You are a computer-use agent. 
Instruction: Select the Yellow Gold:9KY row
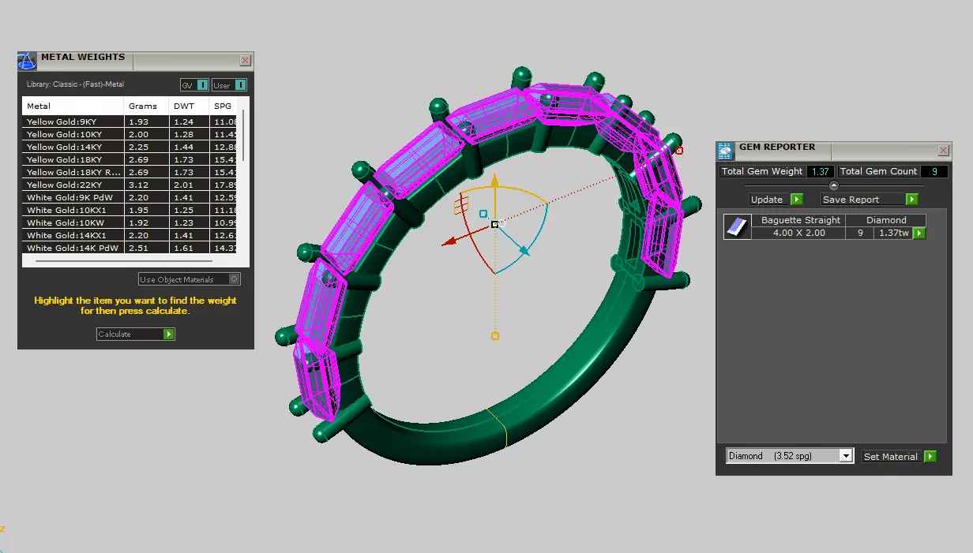(130, 121)
